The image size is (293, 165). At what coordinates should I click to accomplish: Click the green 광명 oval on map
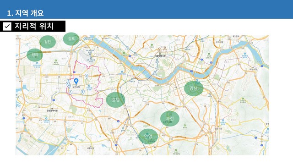115,100
